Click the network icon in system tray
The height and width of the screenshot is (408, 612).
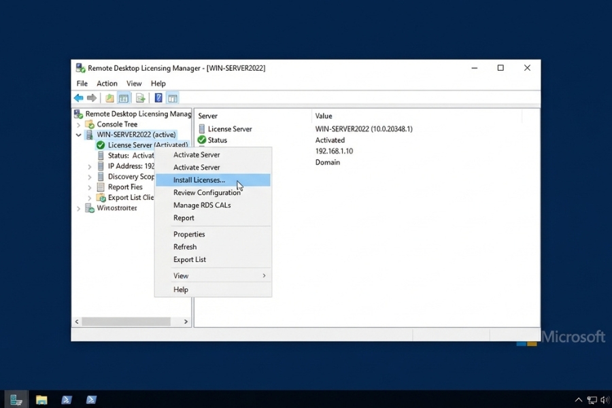(592, 400)
